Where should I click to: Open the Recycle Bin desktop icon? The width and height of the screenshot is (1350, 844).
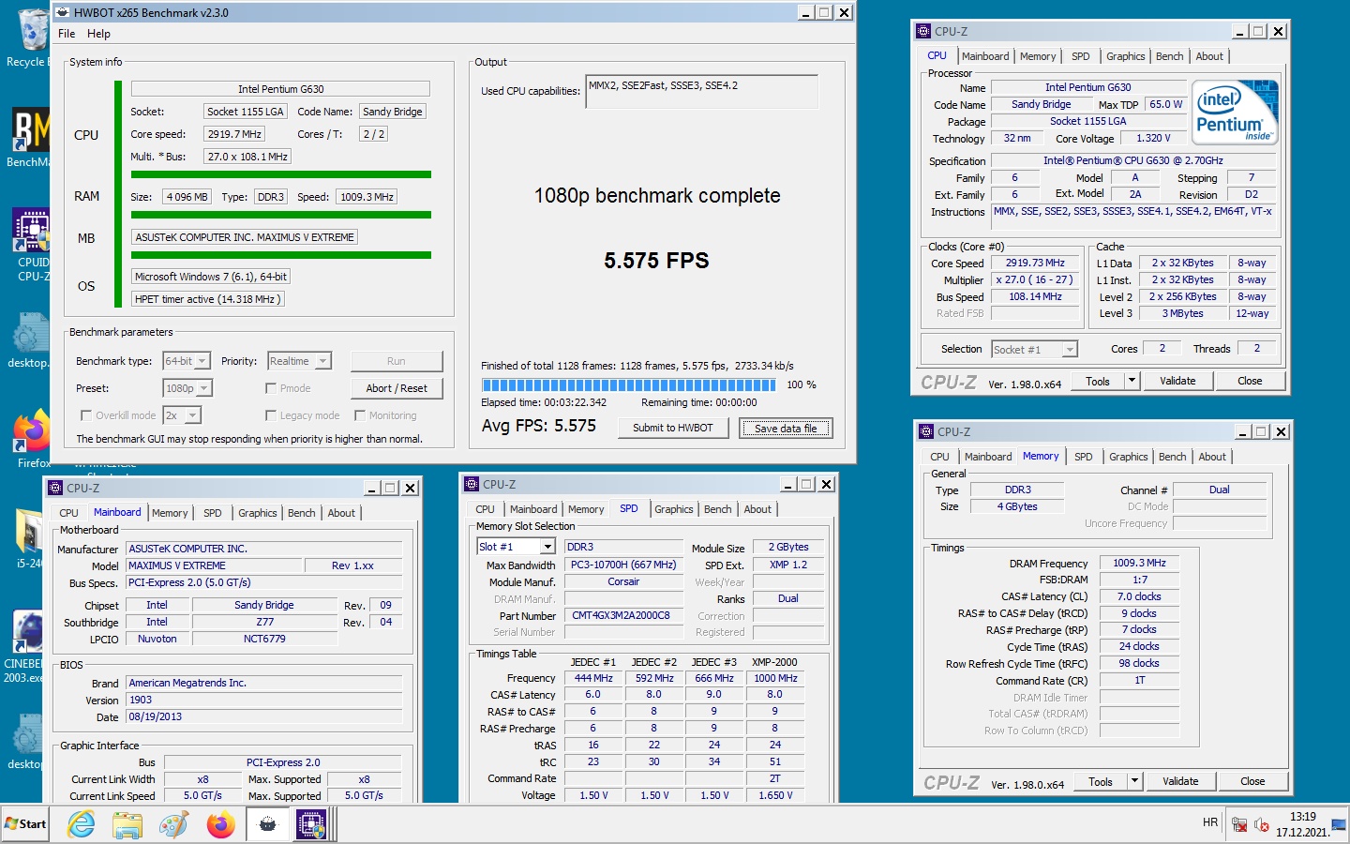point(32,38)
